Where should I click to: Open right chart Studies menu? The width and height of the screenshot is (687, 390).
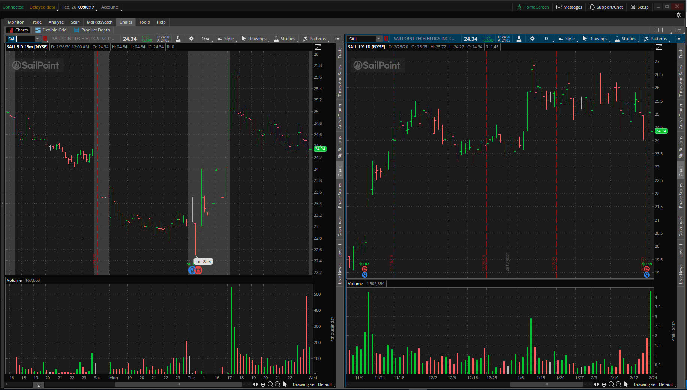[625, 39]
